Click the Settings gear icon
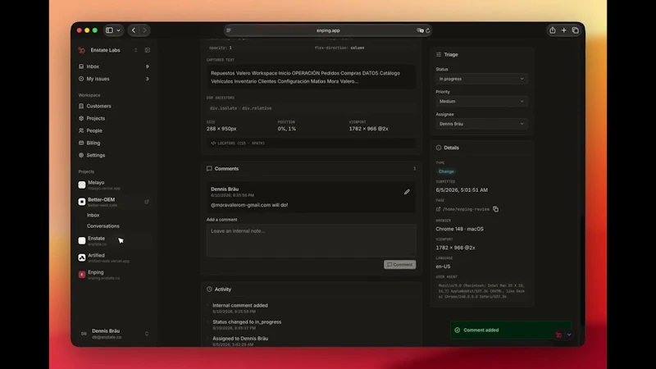Screen dimensions: 656x369 (81, 155)
